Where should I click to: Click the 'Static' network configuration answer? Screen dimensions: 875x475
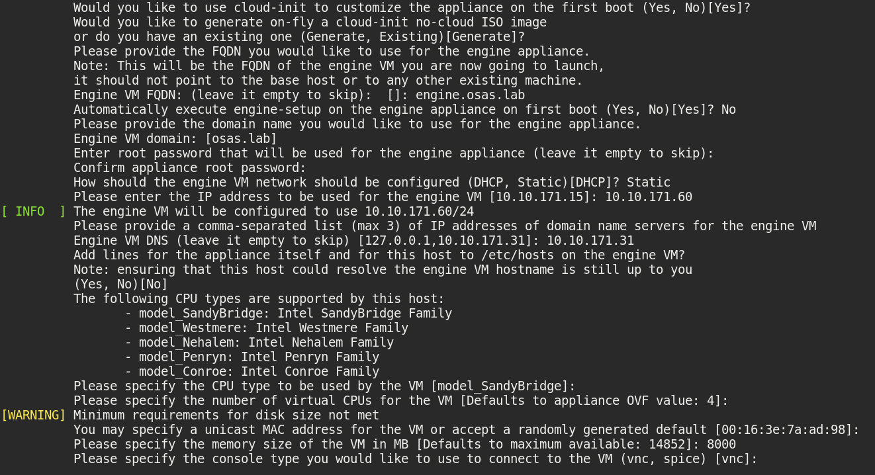(x=649, y=183)
